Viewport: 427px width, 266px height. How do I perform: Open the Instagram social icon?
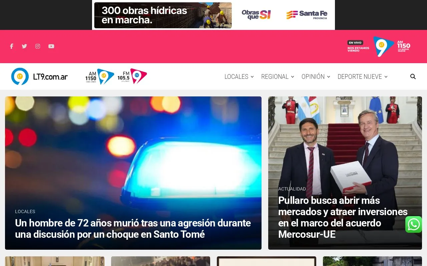[38, 46]
